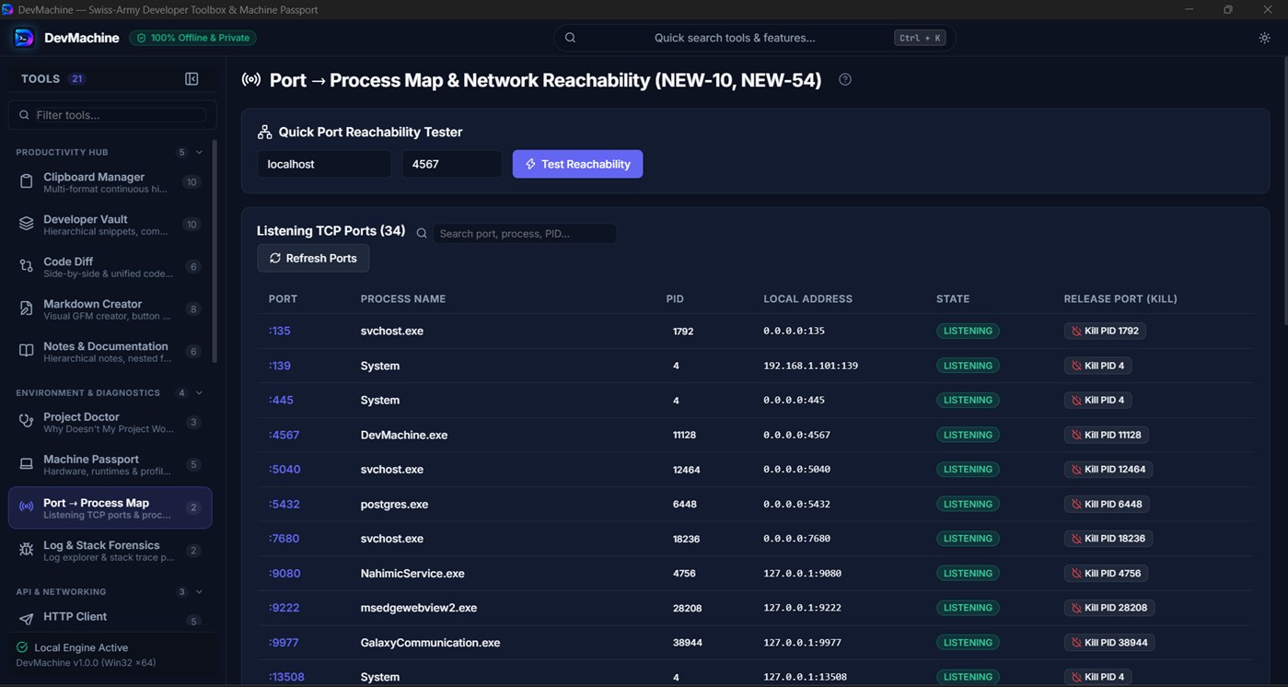Kill PID 11128 for DevMachine.exe
The height and width of the screenshot is (687, 1288).
click(1107, 435)
